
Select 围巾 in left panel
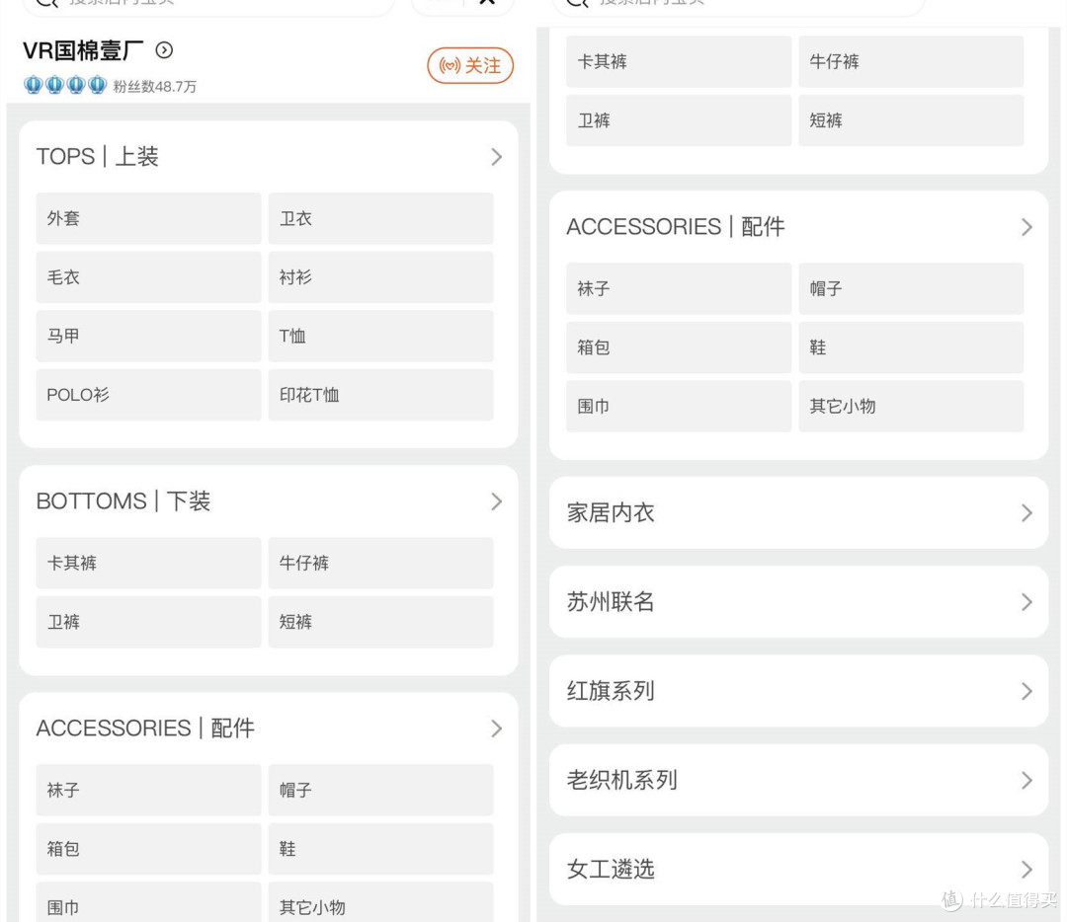[x=148, y=902]
